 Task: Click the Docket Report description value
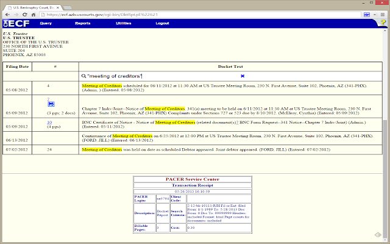click(163, 213)
